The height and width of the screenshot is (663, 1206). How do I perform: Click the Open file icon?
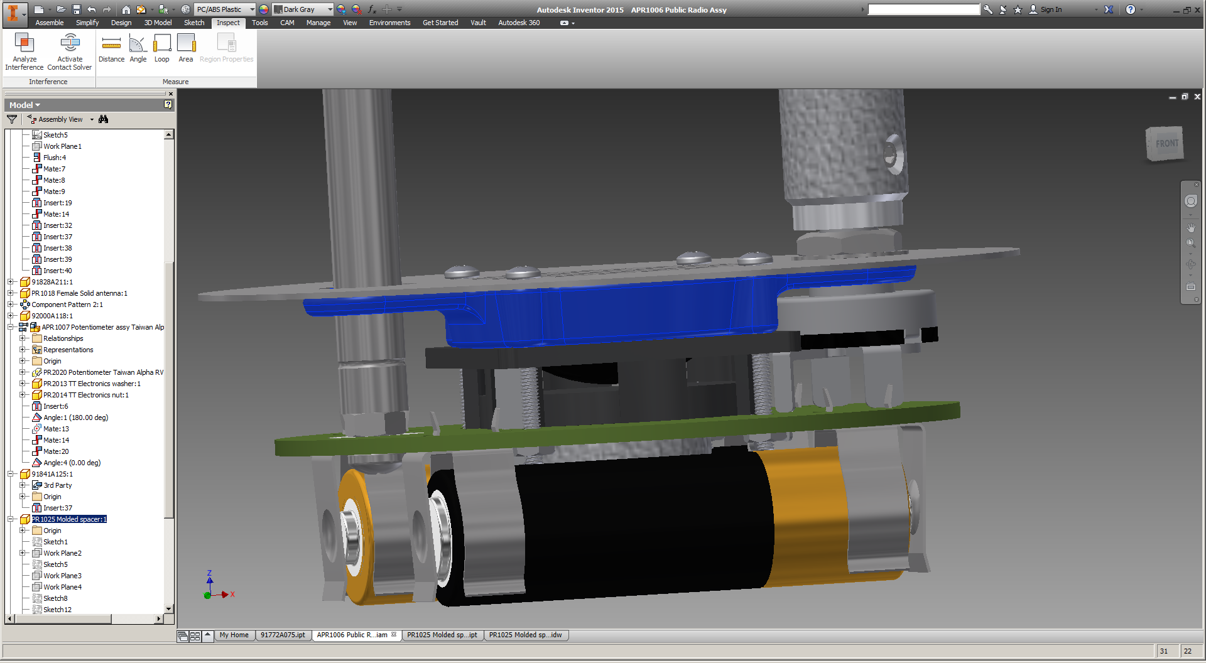[61, 9]
